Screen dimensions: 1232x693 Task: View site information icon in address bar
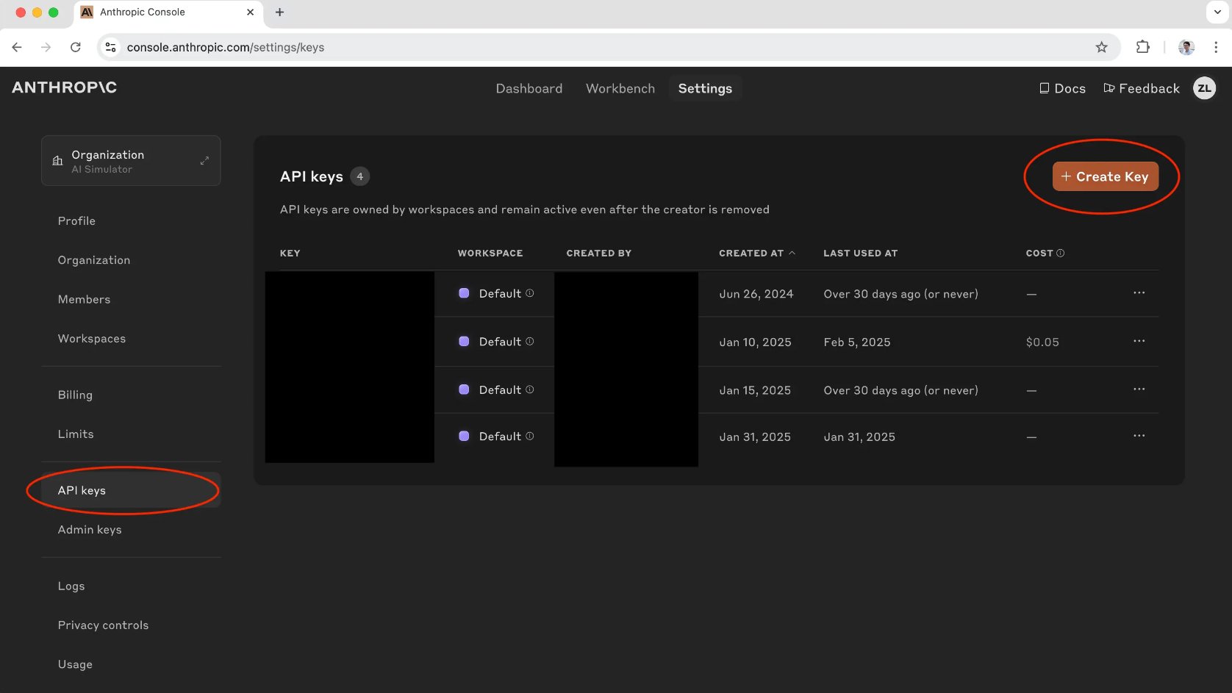[x=110, y=47]
